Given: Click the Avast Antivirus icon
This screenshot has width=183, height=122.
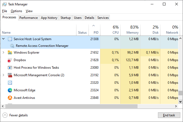Looking at the screenshot, I should (10, 98).
